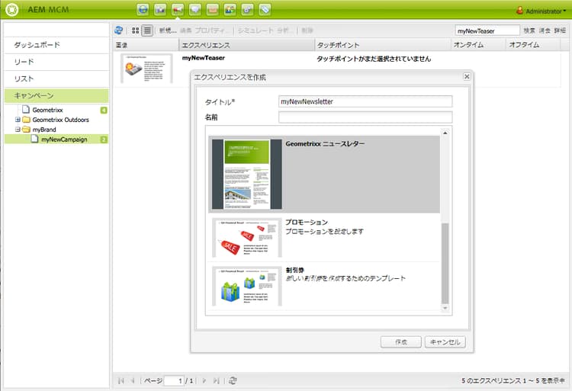Viewport: 572px width, 391px height.
Task: Open the Administrator user menu
Action: [x=541, y=11]
